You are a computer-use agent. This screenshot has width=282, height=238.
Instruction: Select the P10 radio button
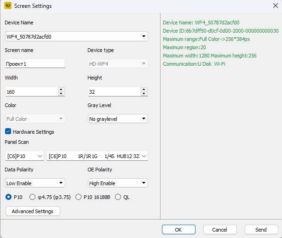tap(8, 197)
